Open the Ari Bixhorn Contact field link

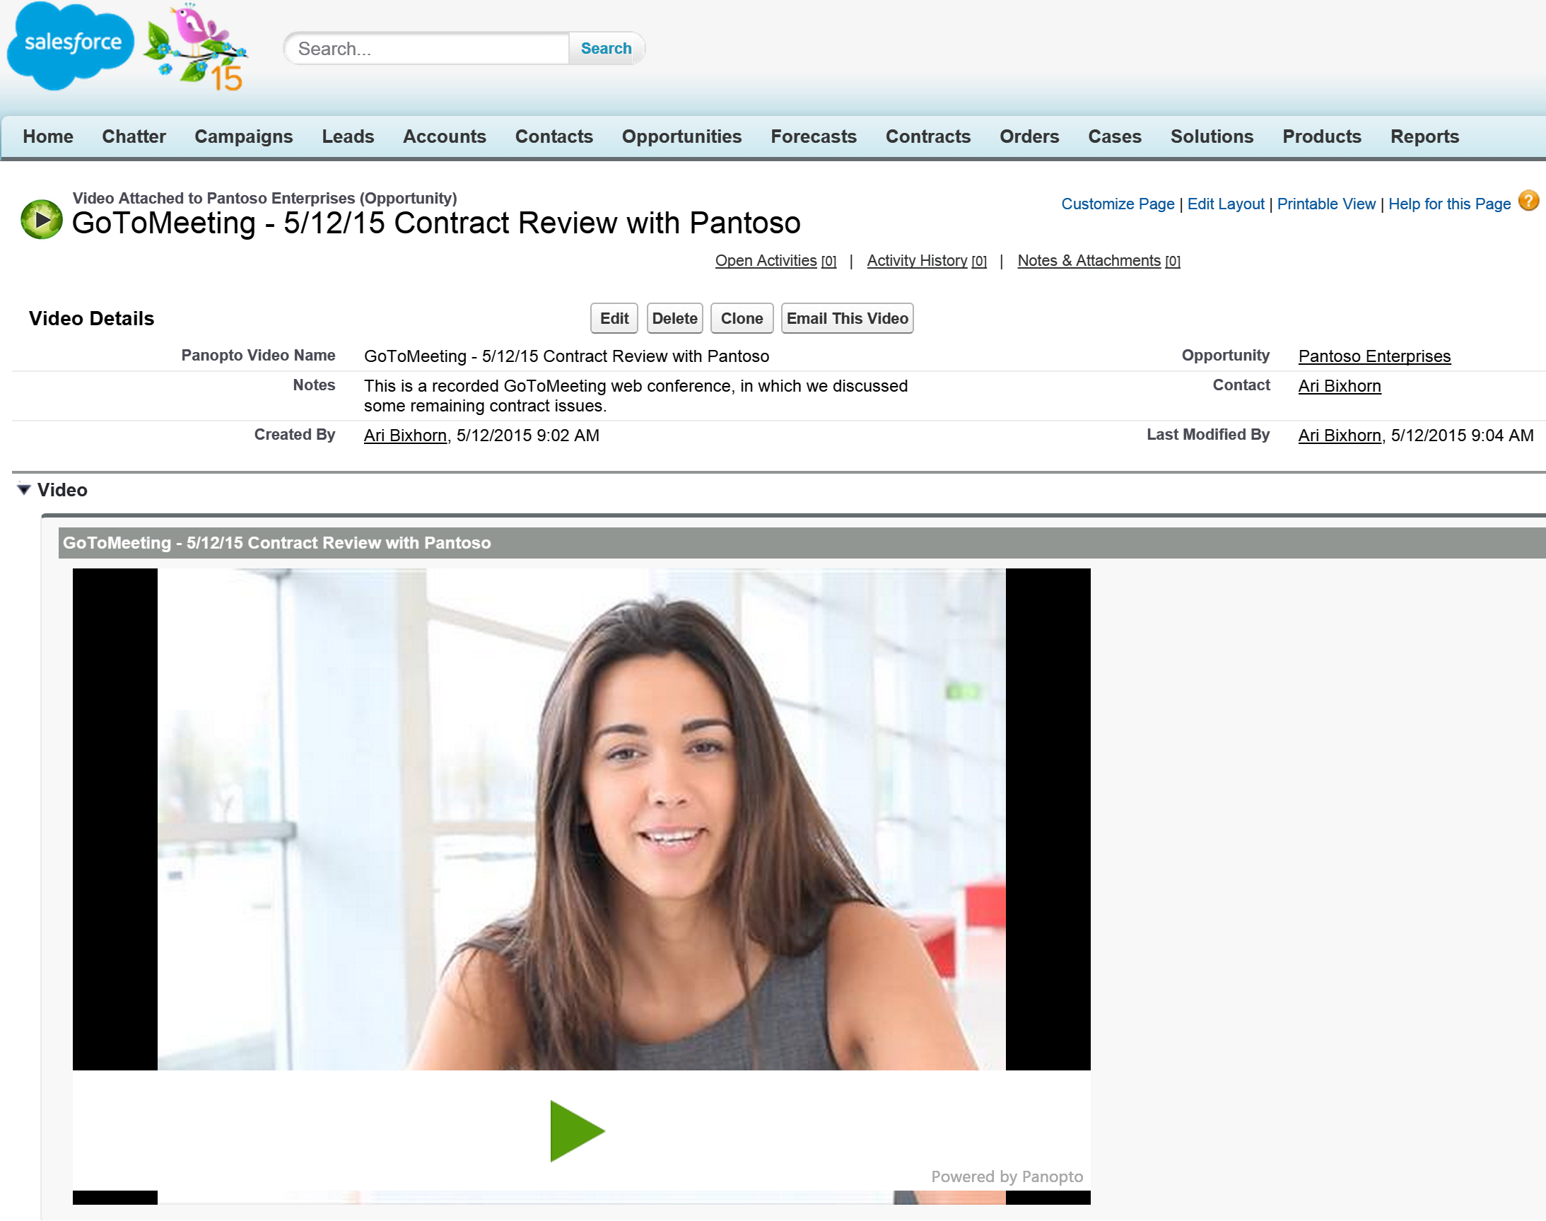click(1339, 386)
